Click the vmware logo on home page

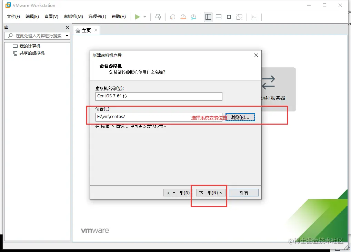pyautogui.click(x=95, y=231)
